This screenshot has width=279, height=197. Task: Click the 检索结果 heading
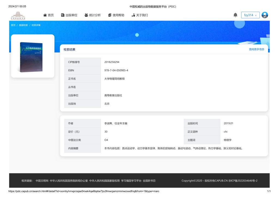[69, 50]
